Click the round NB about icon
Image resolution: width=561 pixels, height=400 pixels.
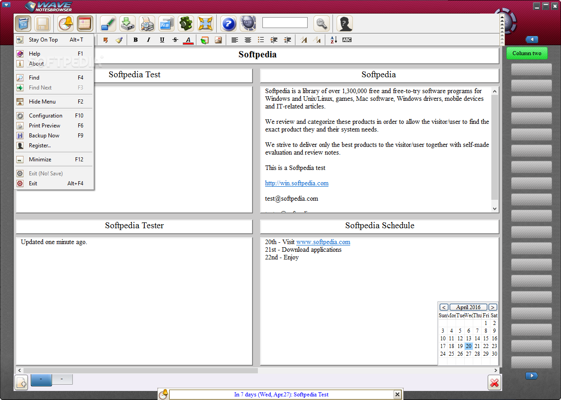[248, 23]
